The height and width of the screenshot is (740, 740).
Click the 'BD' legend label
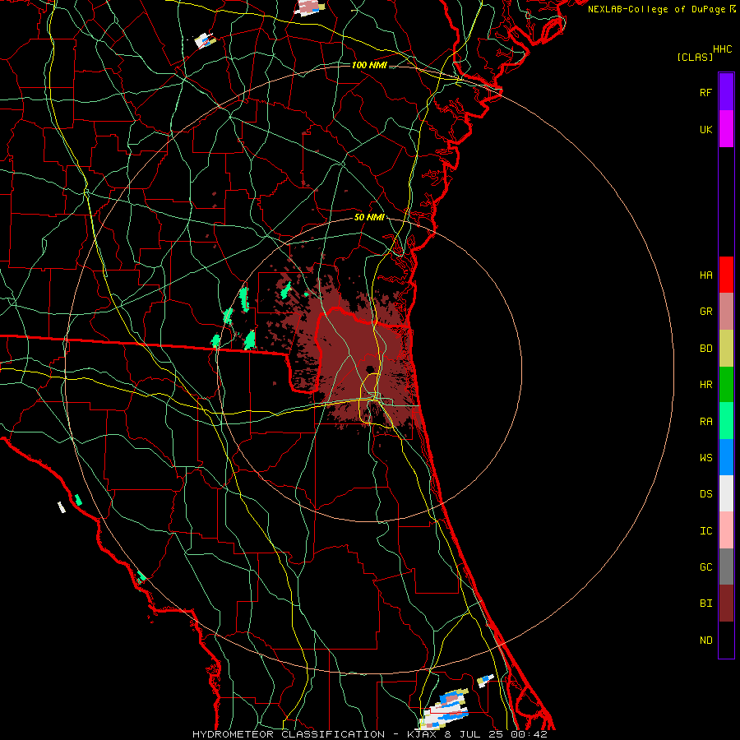coord(705,349)
